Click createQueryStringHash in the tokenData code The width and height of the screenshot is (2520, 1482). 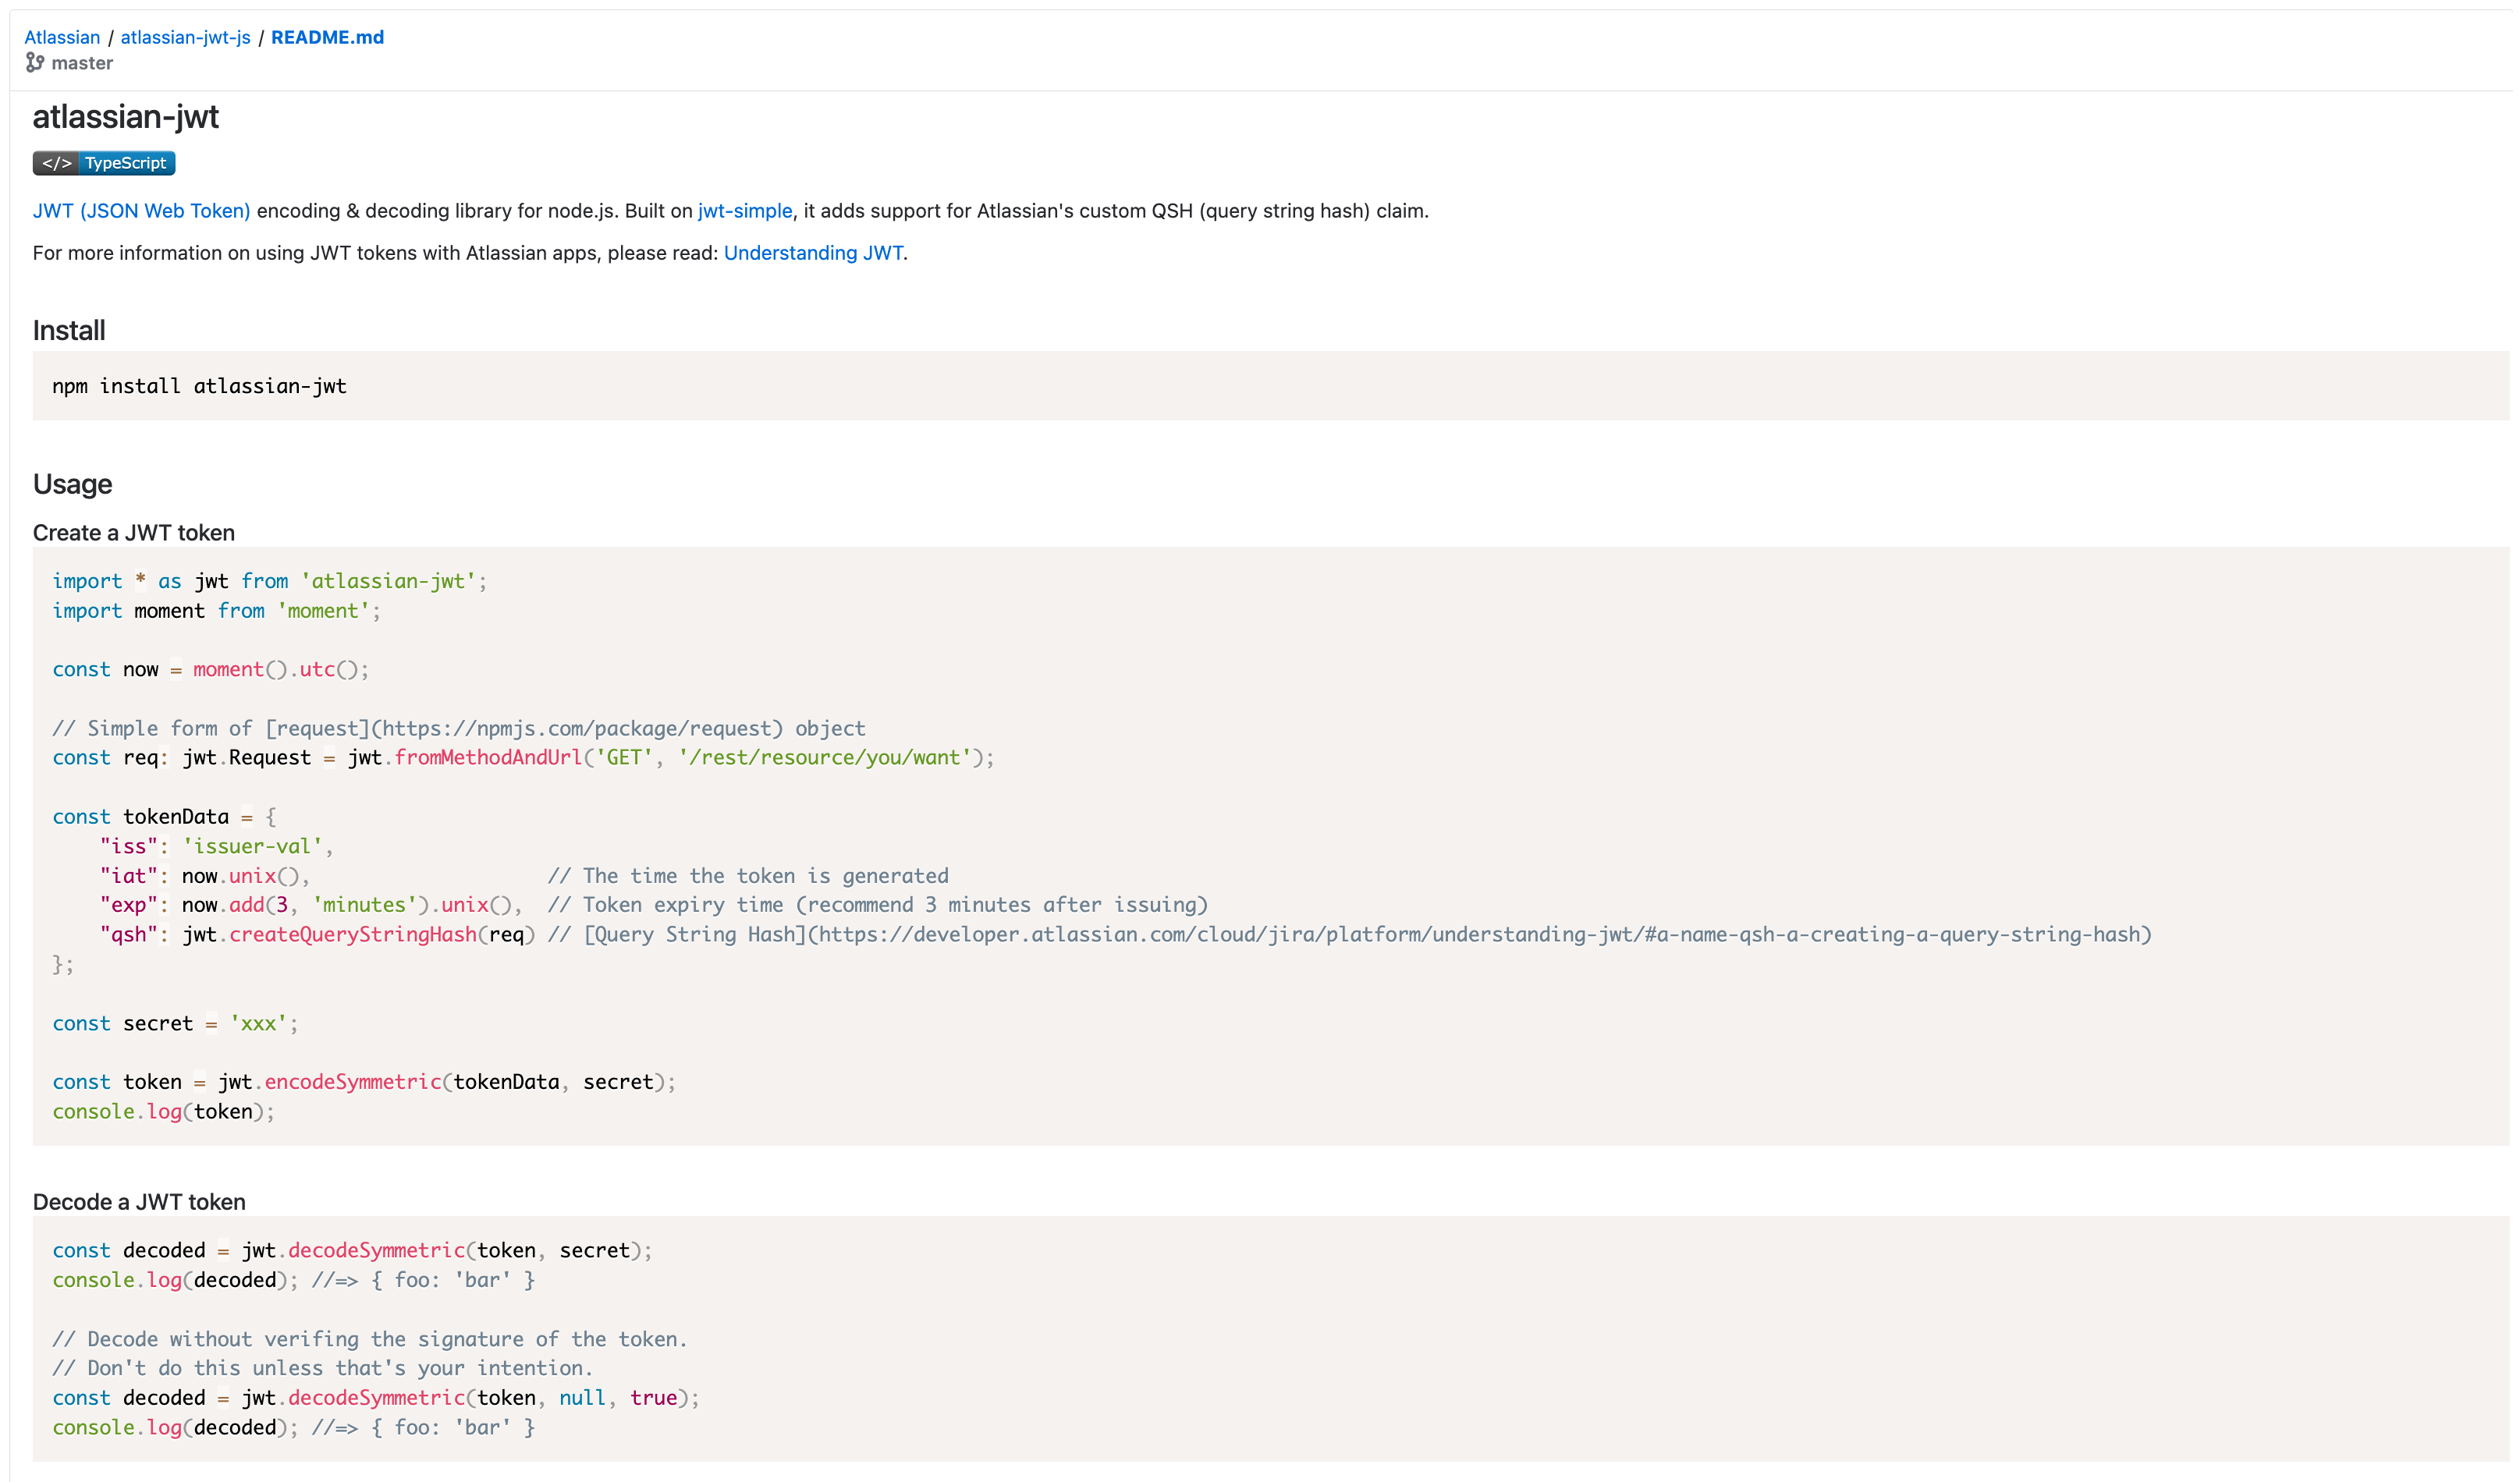point(351,934)
